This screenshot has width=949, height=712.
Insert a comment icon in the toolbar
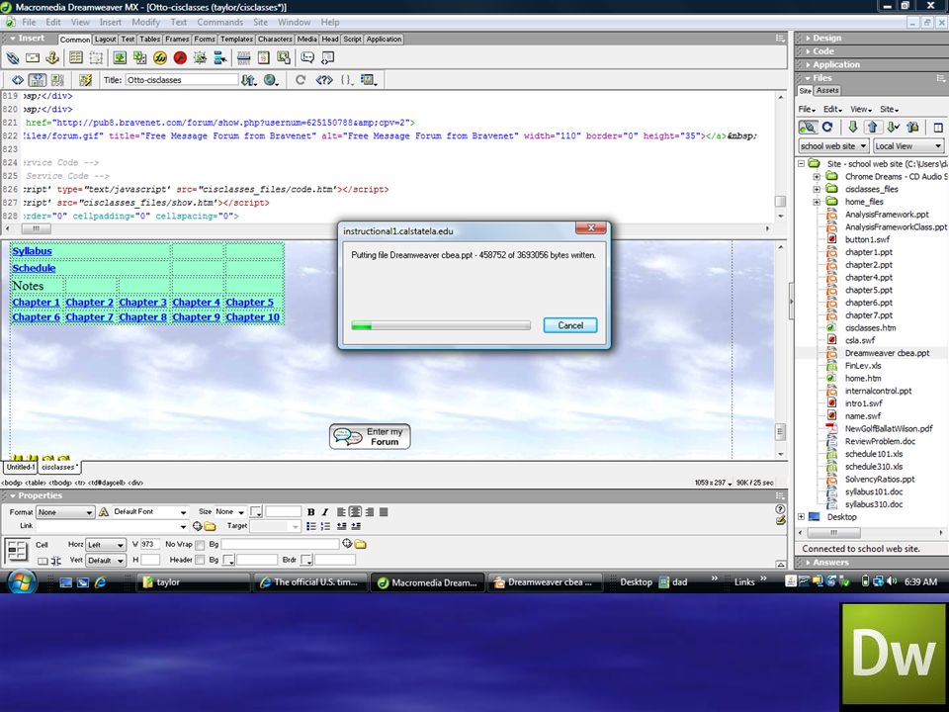(307, 58)
